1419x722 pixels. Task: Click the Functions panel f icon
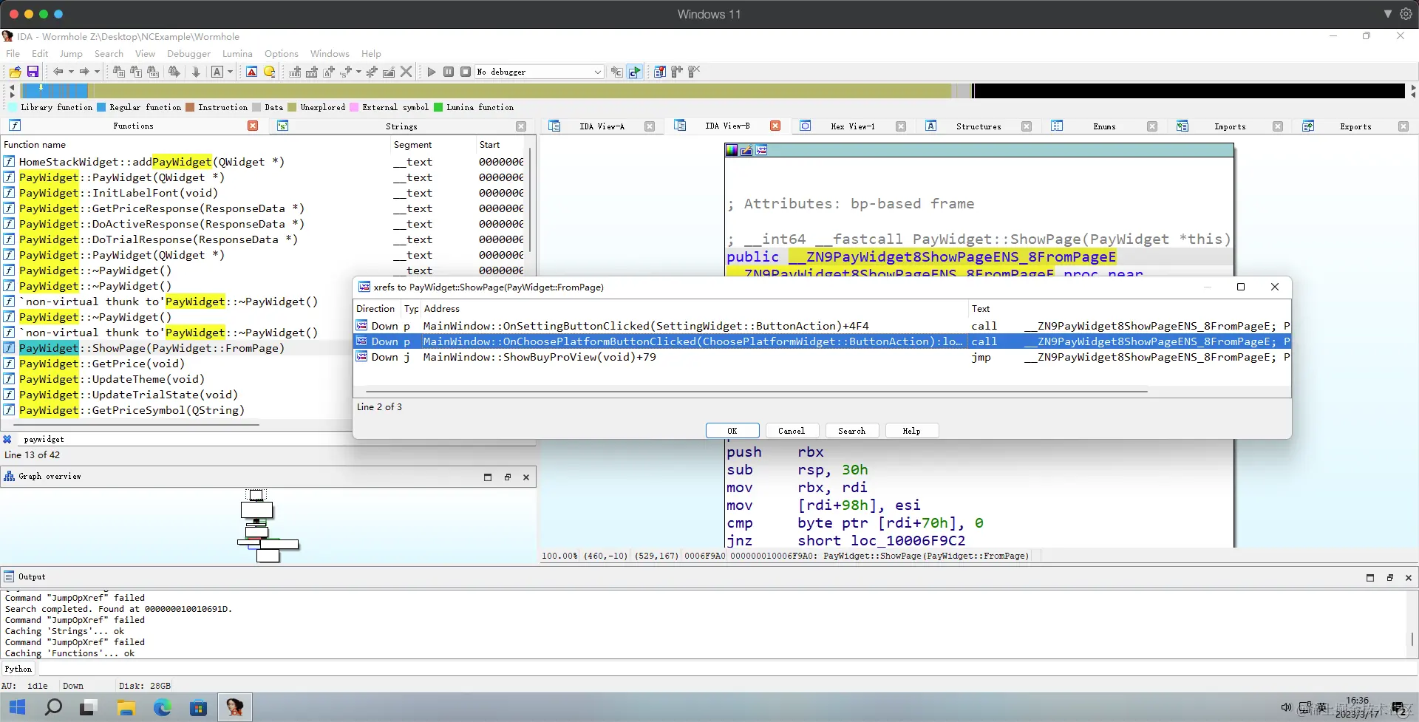[x=15, y=126]
